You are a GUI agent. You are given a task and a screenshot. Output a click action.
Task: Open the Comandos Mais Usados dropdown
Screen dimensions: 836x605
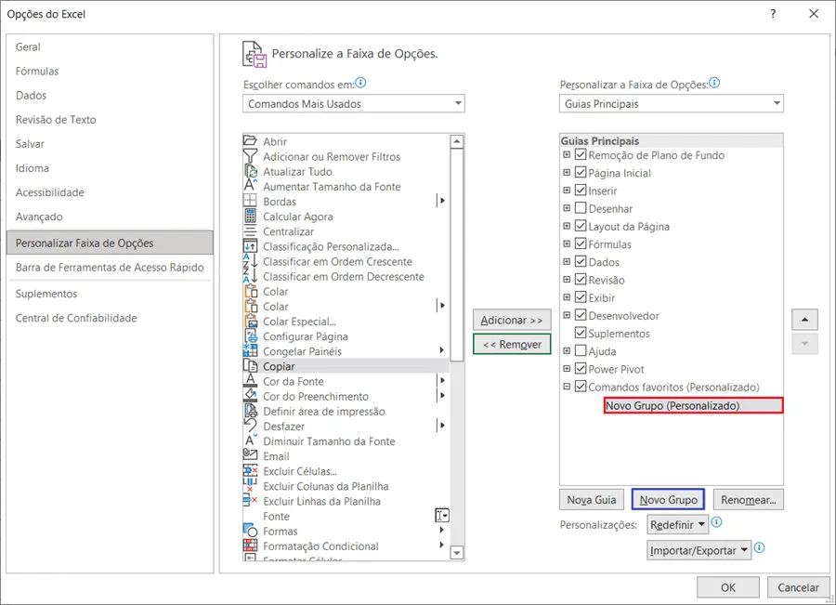(x=354, y=103)
